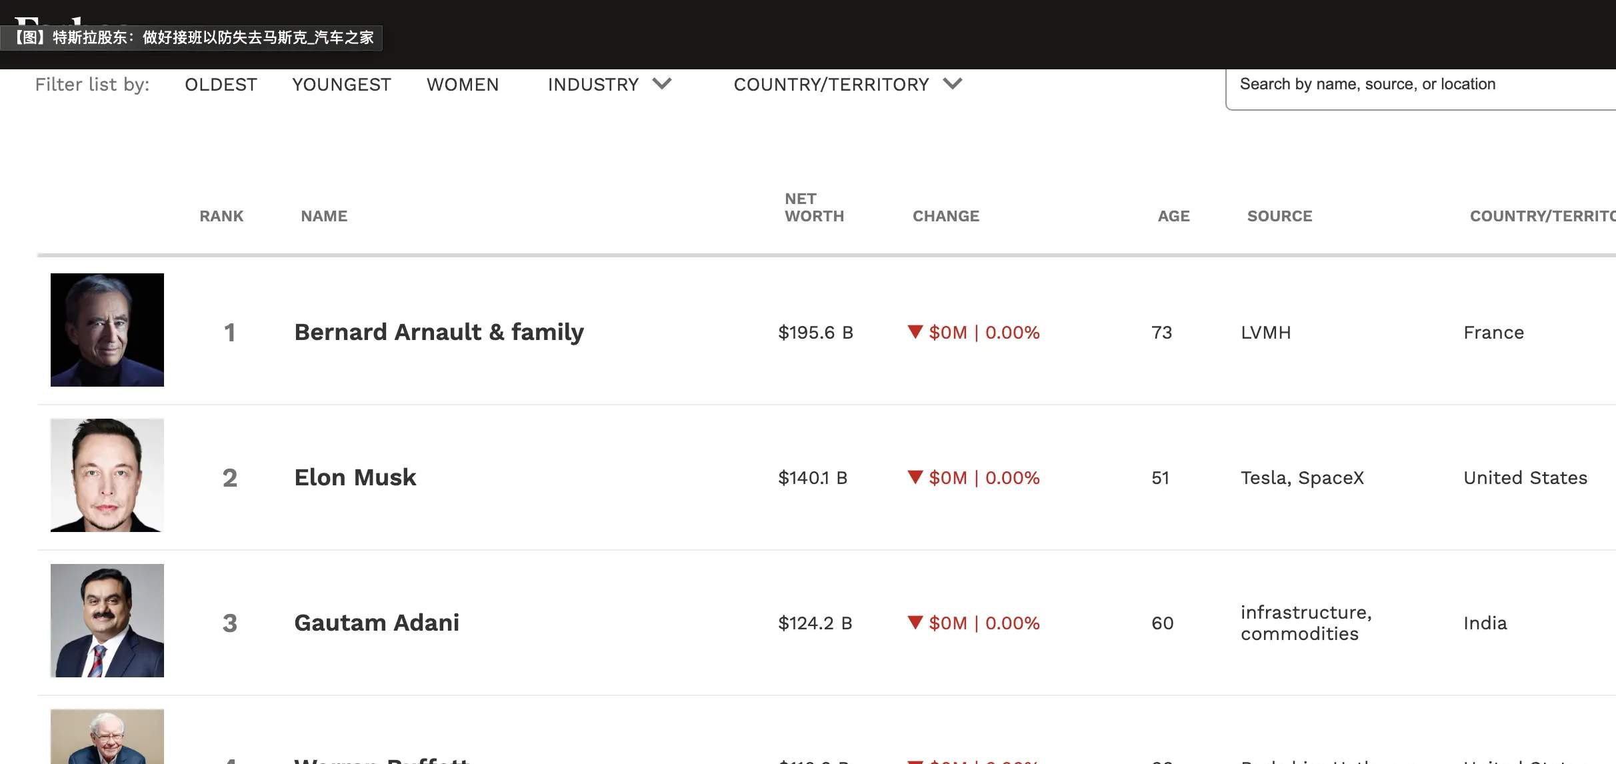The width and height of the screenshot is (1616, 764).
Task: Open Bernard Arnault & family profile link
Action: coord(439,332)
